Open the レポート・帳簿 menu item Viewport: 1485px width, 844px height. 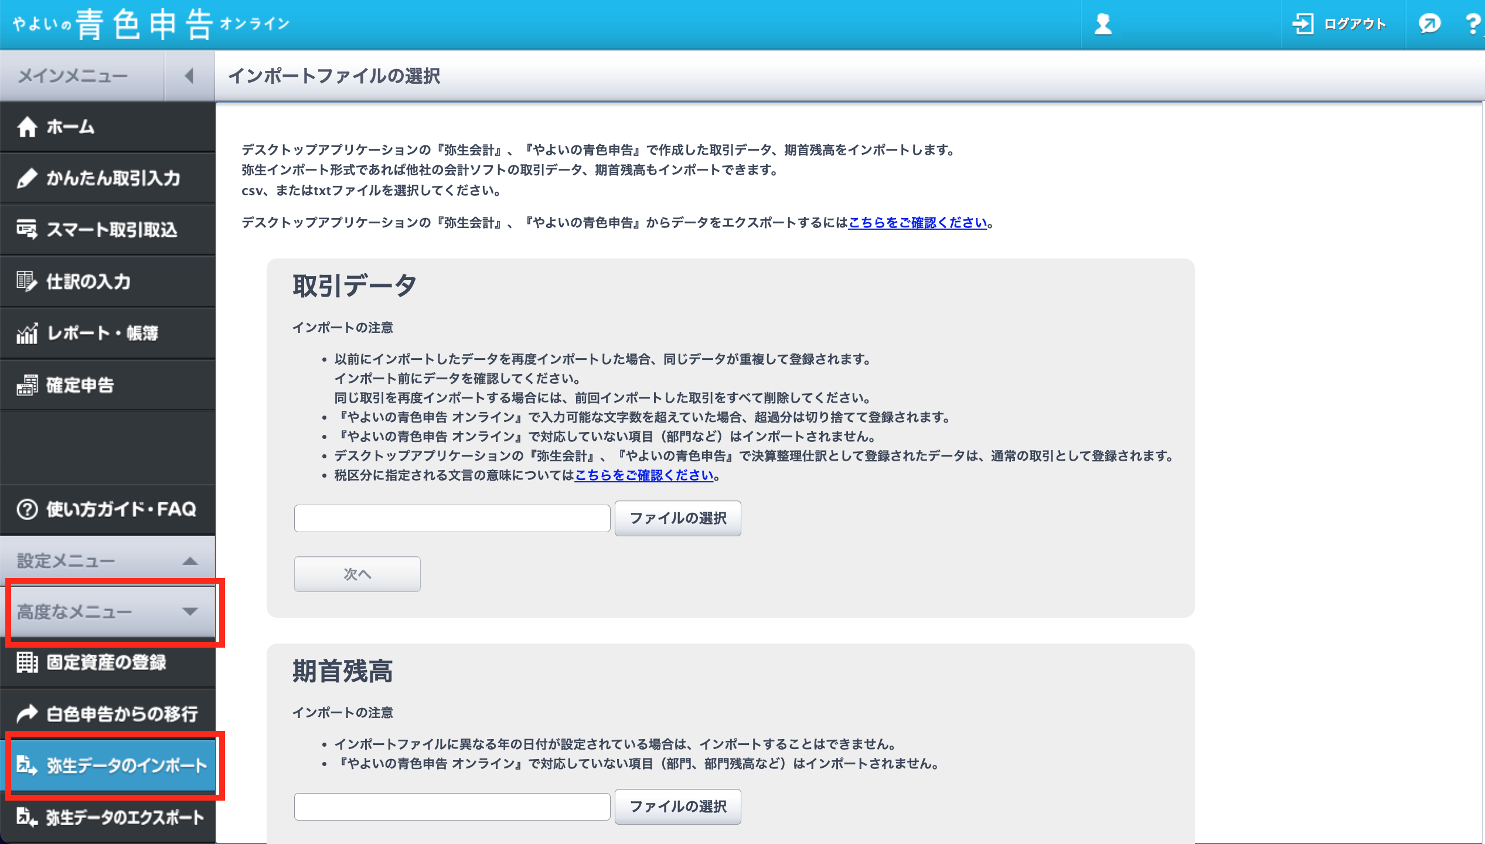108,333
